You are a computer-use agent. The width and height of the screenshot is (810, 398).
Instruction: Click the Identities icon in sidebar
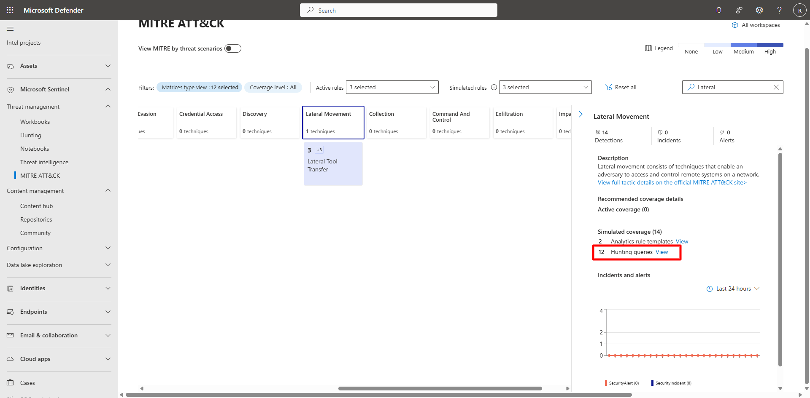click(11, 288)
